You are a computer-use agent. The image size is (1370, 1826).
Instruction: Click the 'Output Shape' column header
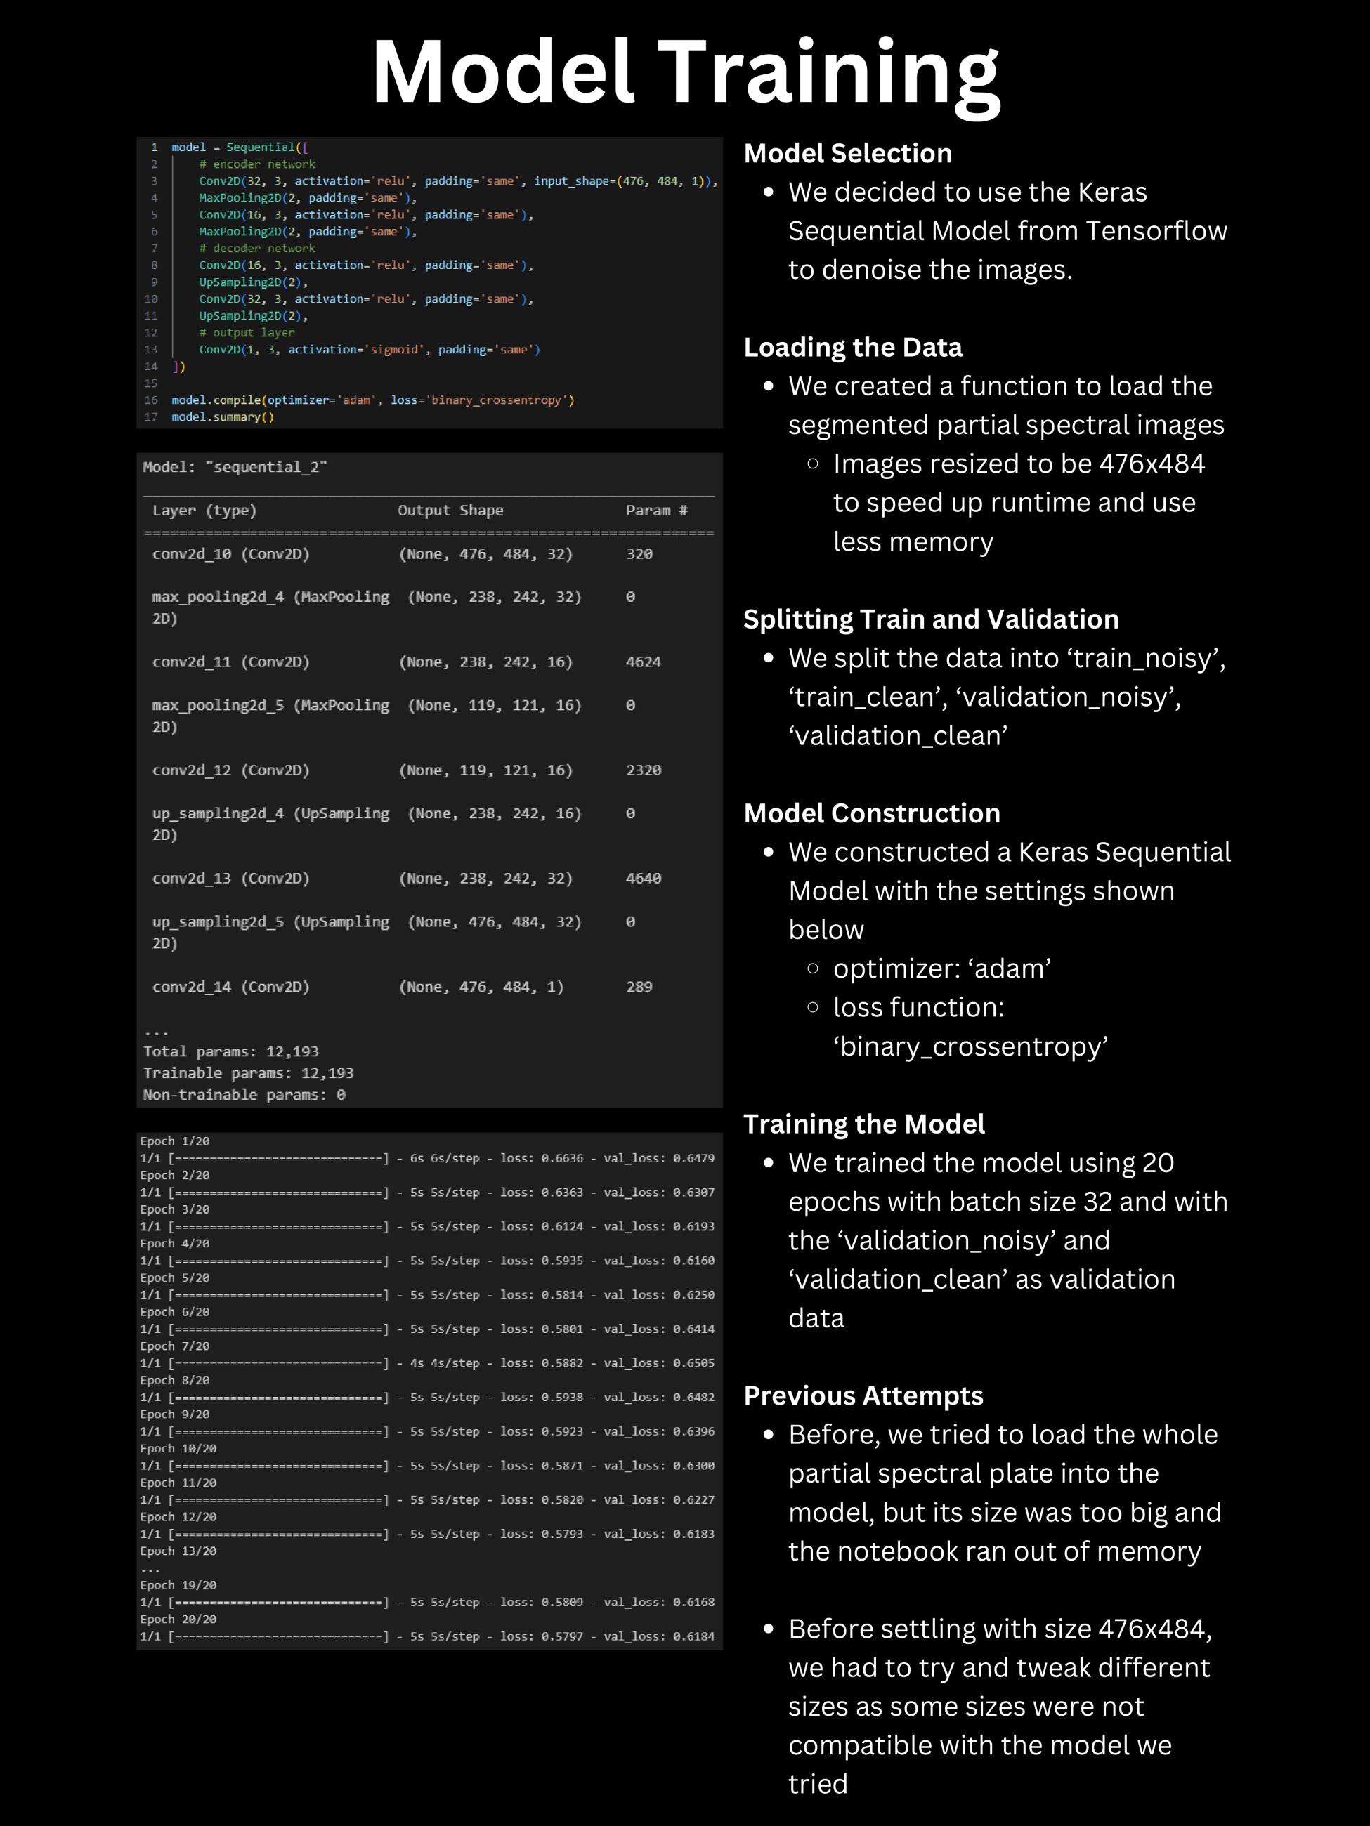click(x=450, y=510)
